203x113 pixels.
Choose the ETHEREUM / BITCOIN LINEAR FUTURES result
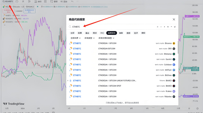click(x=122, y=81)
